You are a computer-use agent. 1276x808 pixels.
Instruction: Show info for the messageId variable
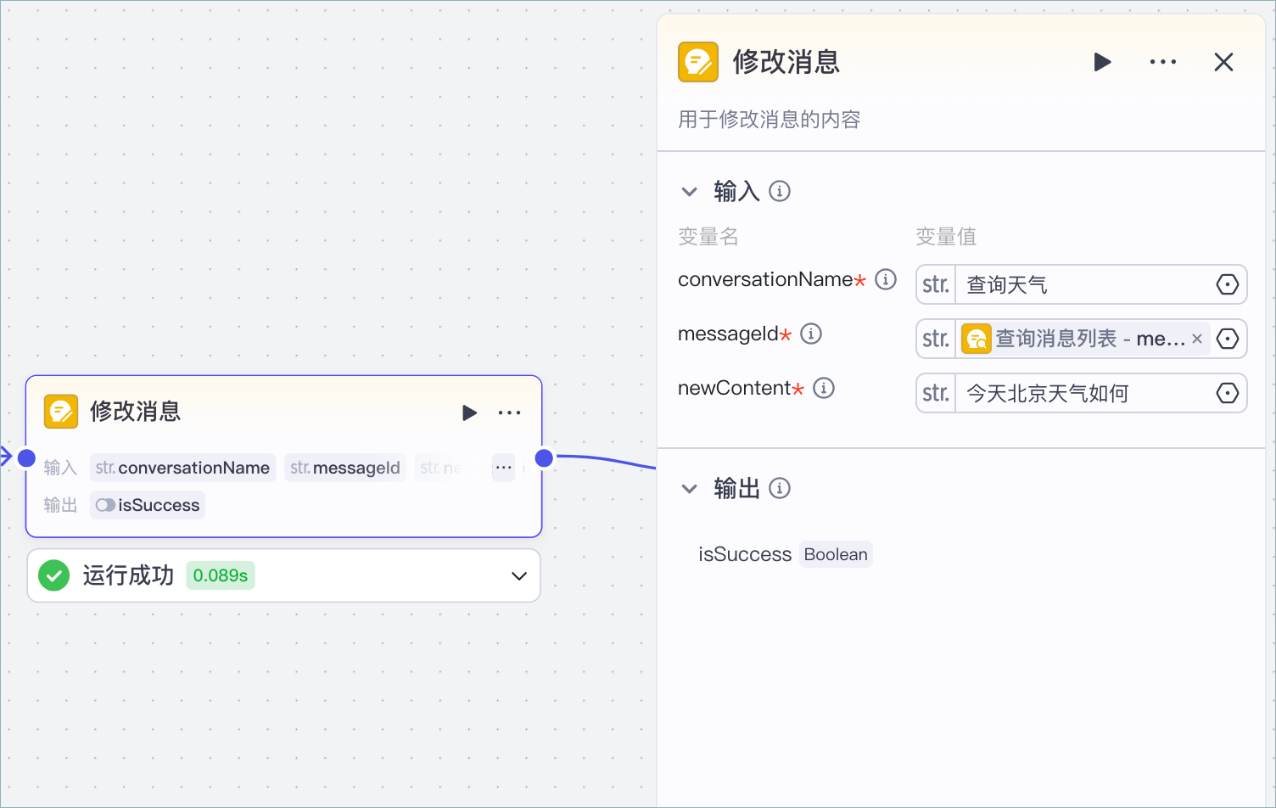811,334
